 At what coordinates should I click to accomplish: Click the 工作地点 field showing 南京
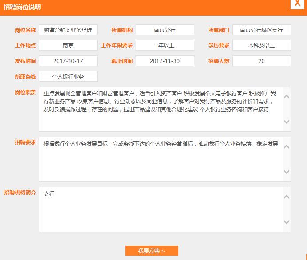point(68,45)
